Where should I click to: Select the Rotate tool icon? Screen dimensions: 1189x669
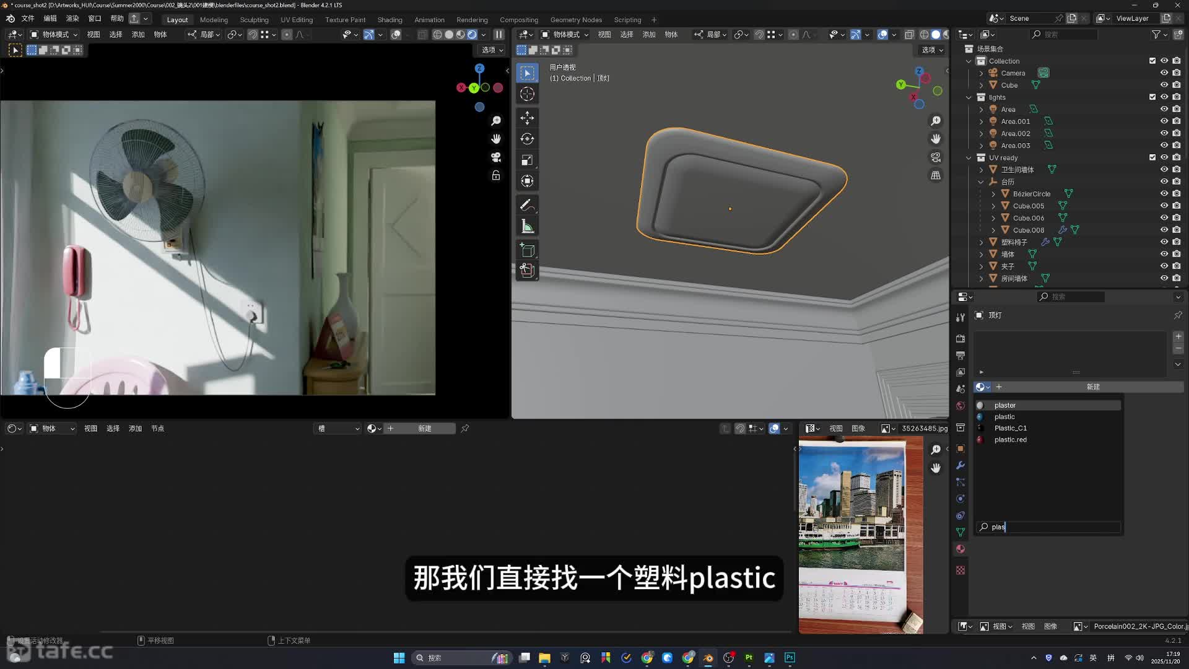(527, 139)
